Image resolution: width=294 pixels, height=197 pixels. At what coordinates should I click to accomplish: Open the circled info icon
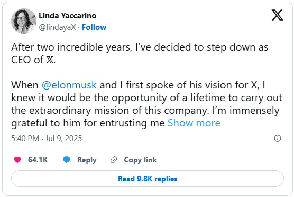(278, 139)
